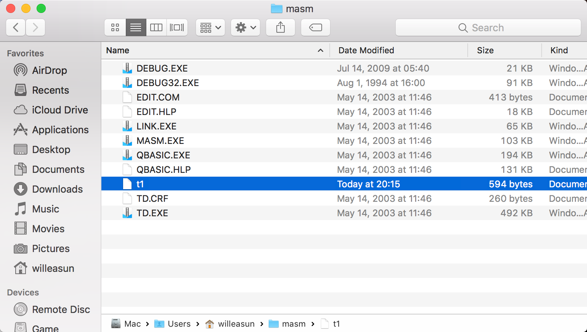Select the DEBUG.EXE file icon
The width and height of the screenshot is (587, 332).
[x=127, y=68]
